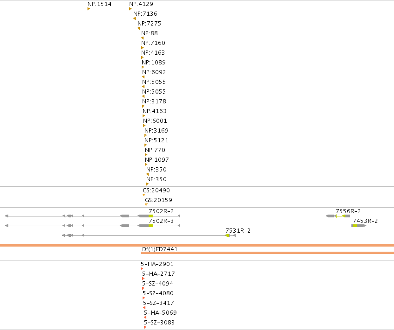
Task: Click the red marker under 5-HA-2901
Action: (x=142, y=269)
